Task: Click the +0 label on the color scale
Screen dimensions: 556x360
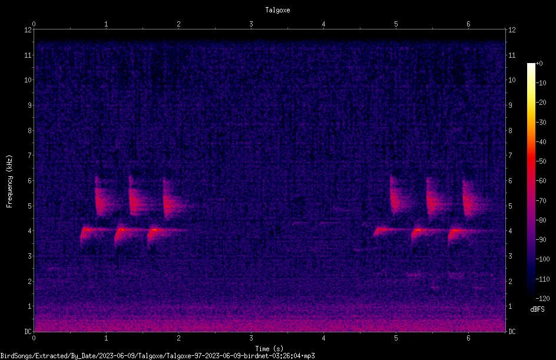Action: pyautogui.click(x=540, y=64)
